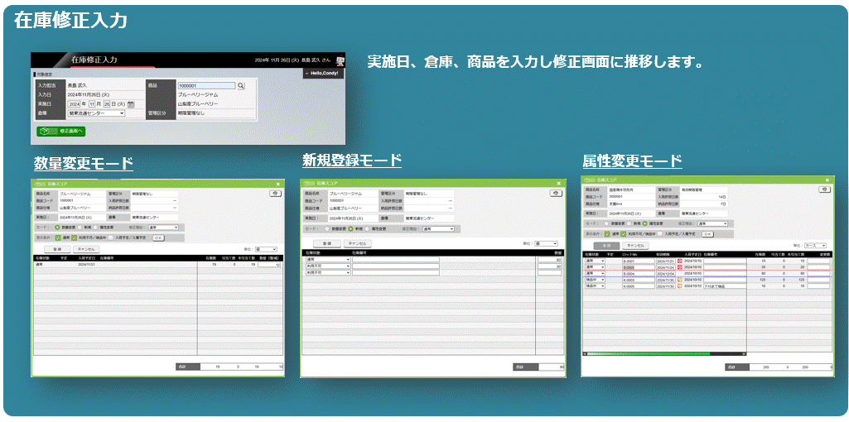Click orange warning icon on lot K-0003 row
Image resolution: width=849 pixels, height=422 pixels.
click(680, 280)
